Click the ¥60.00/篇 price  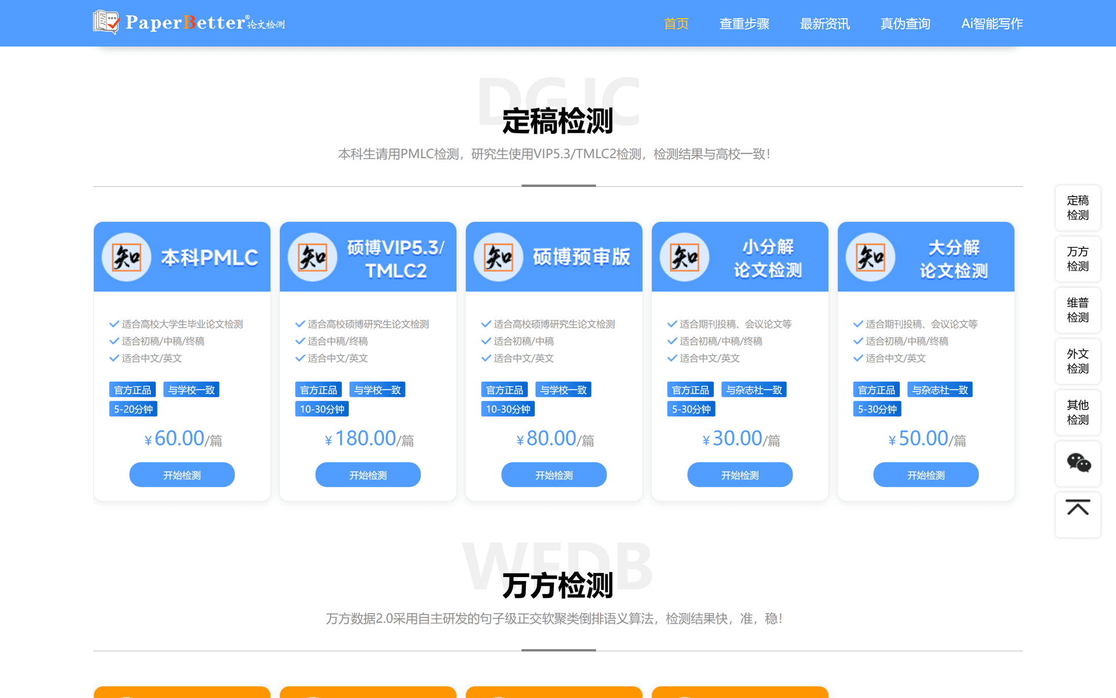183,439
